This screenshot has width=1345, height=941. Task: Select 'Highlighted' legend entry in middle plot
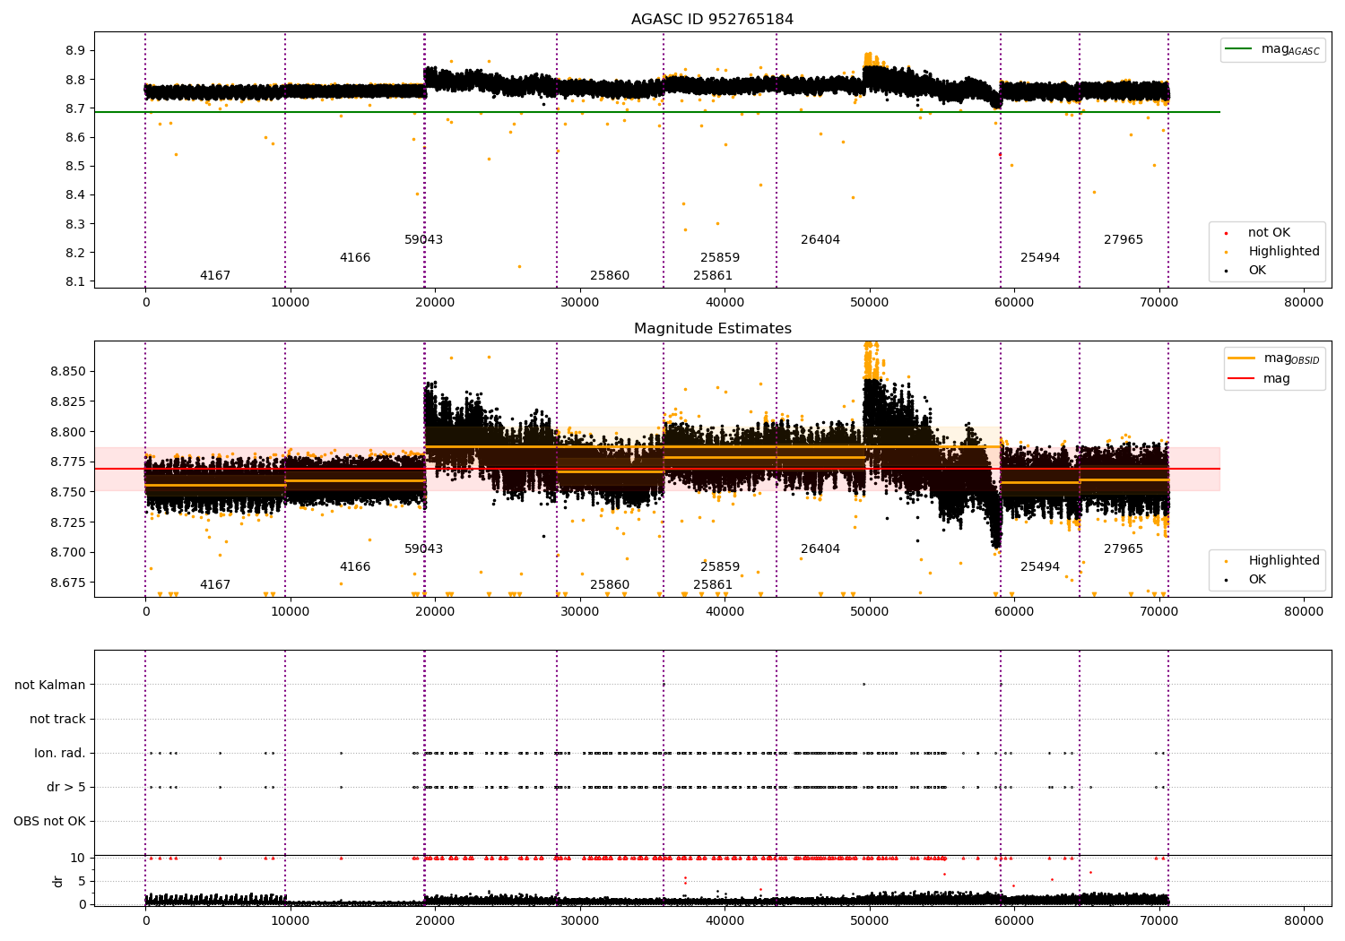1283,561
